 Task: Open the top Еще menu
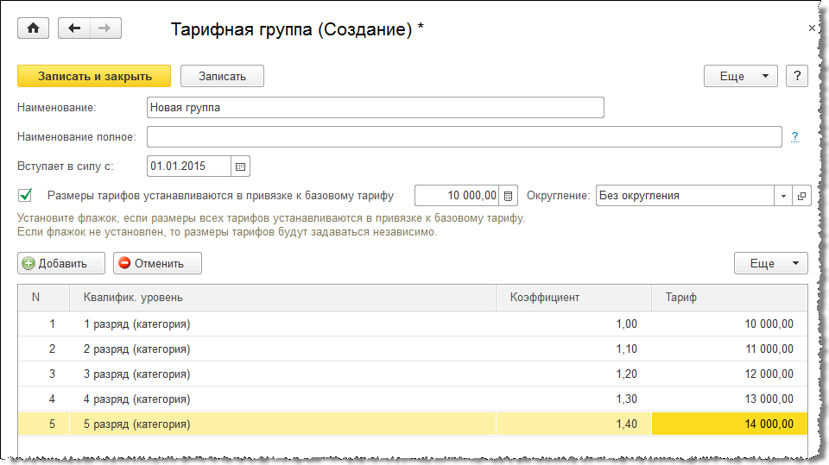[x=740, y=76]
